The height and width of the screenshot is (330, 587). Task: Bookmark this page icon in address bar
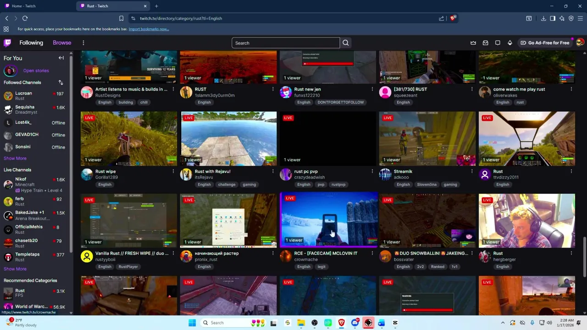tap(121, 18)
